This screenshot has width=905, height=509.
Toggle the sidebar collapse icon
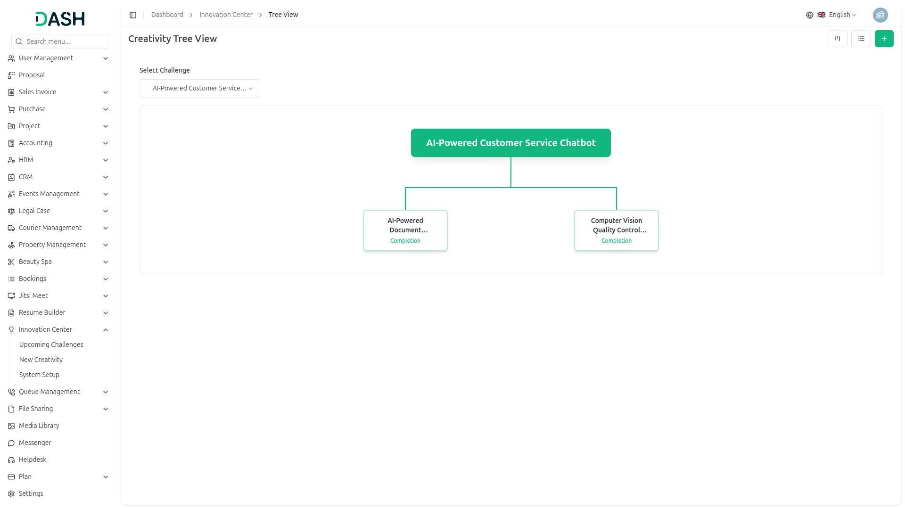coord(133,15)
